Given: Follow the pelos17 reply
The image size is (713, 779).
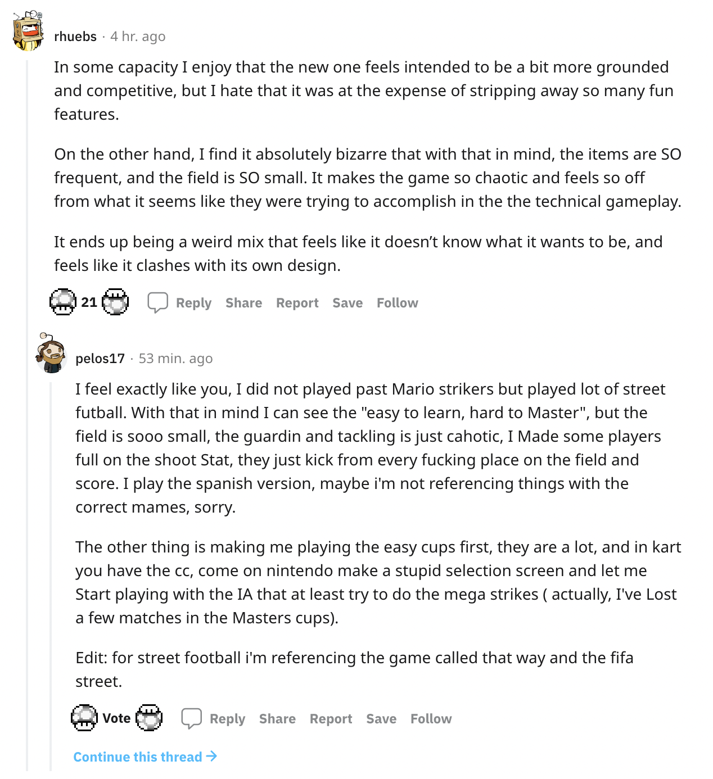Looking at the screenshot, I should (431, 719).
